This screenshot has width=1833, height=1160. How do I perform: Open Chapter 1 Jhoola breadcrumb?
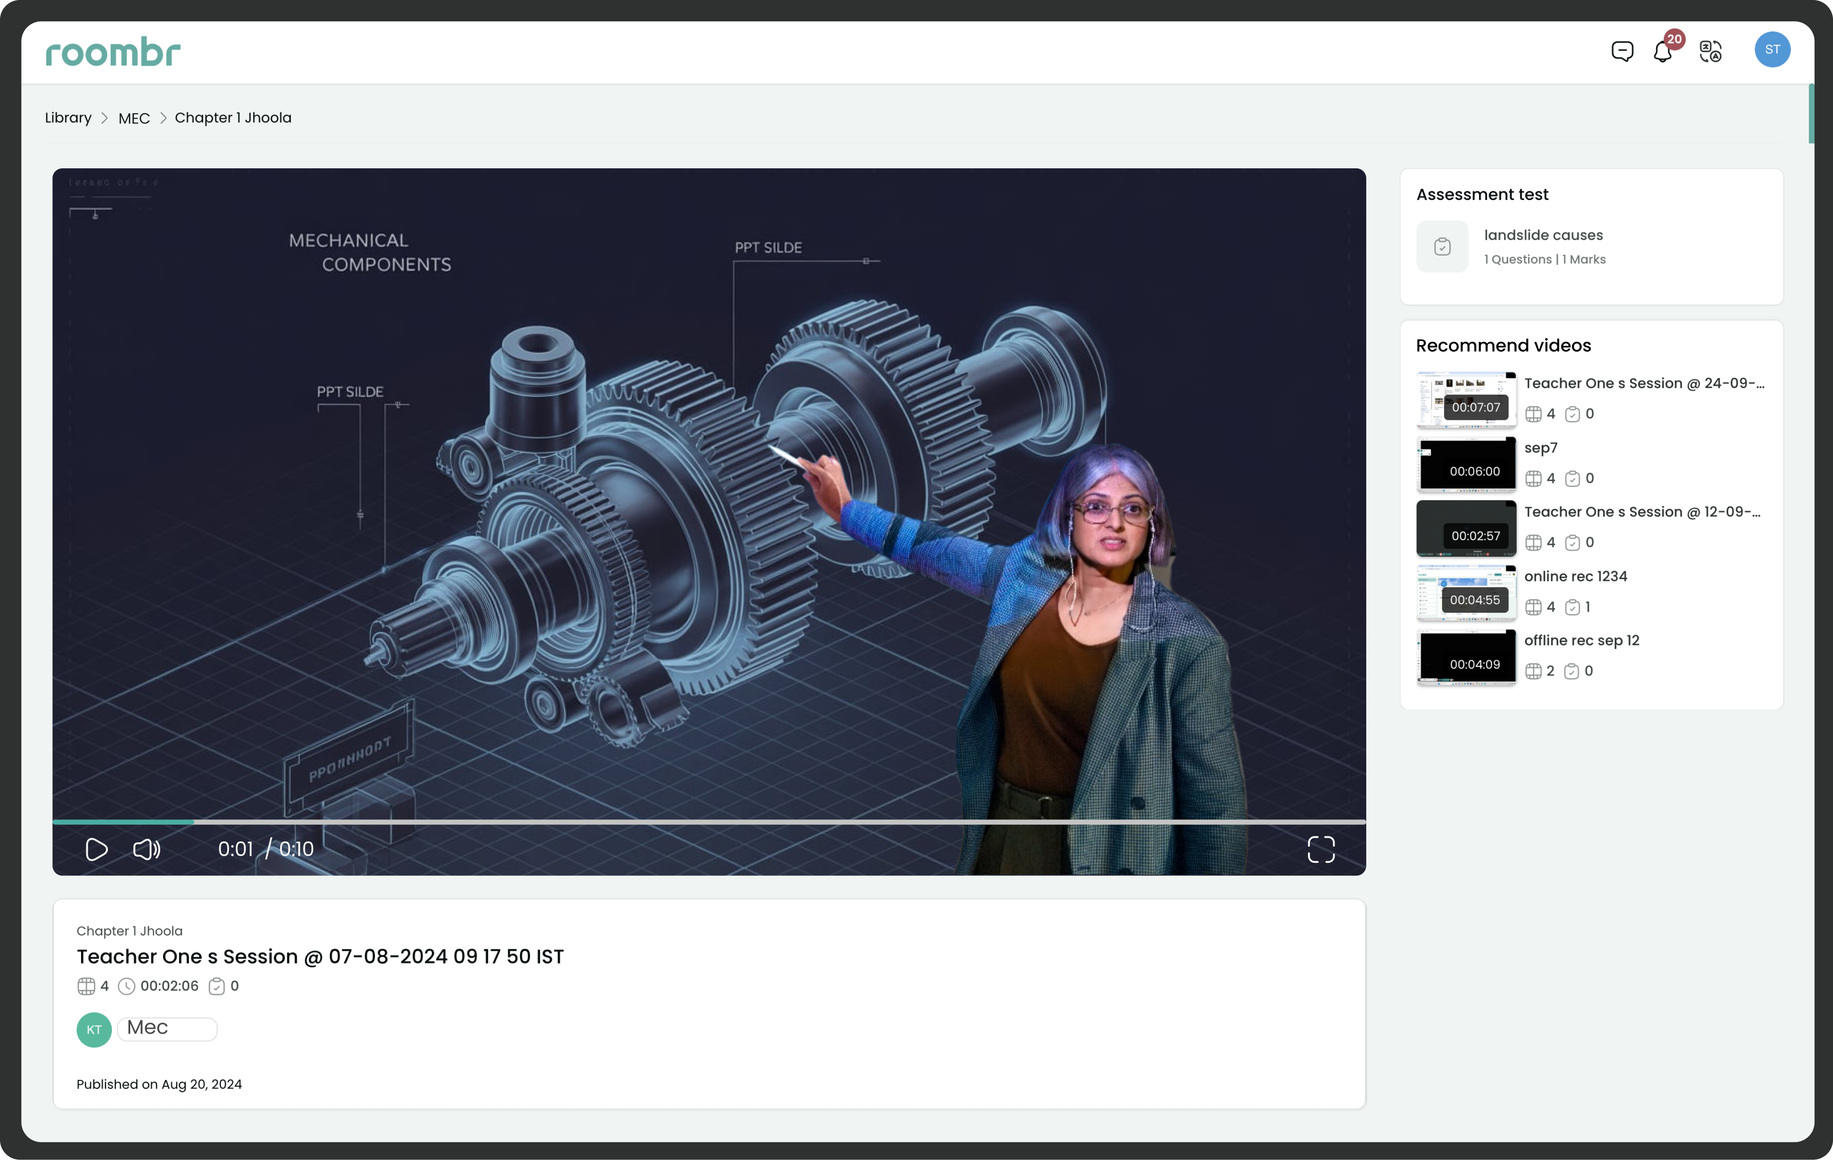[x=233, y=118]
